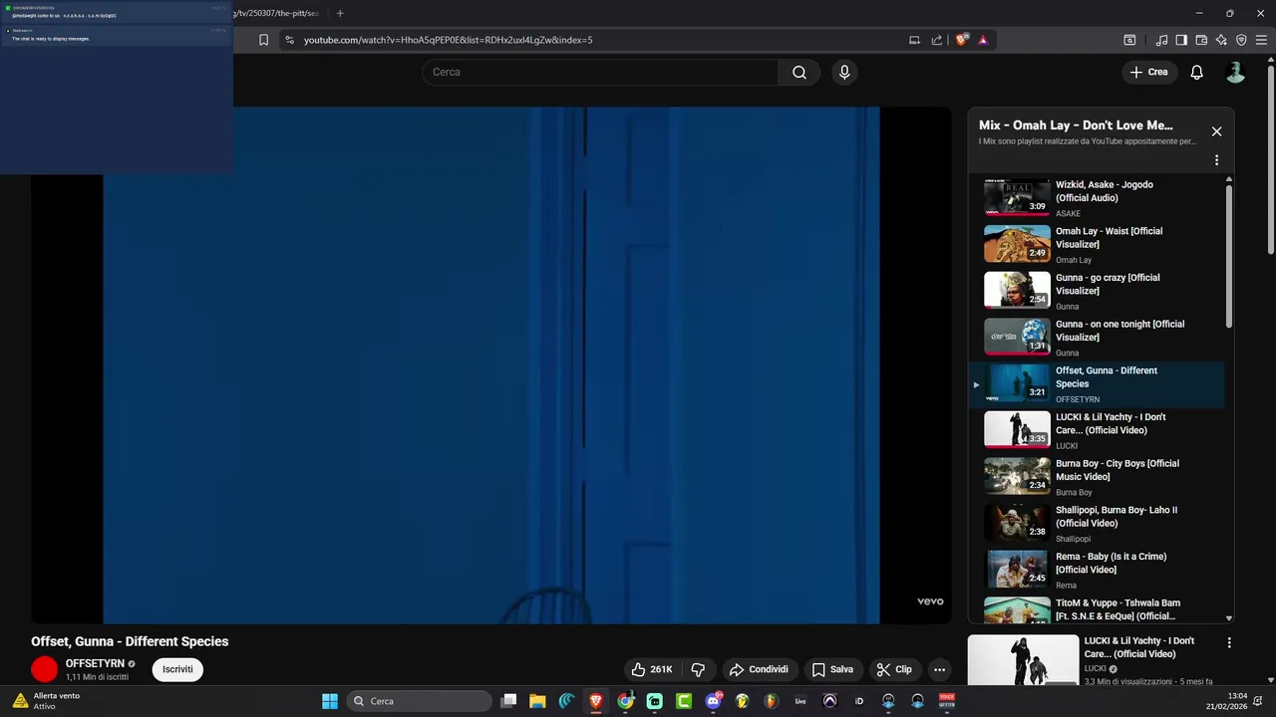
Task: Play Wizkid, Asake - Jogodo from playlist
Action: coord(1097,198)
